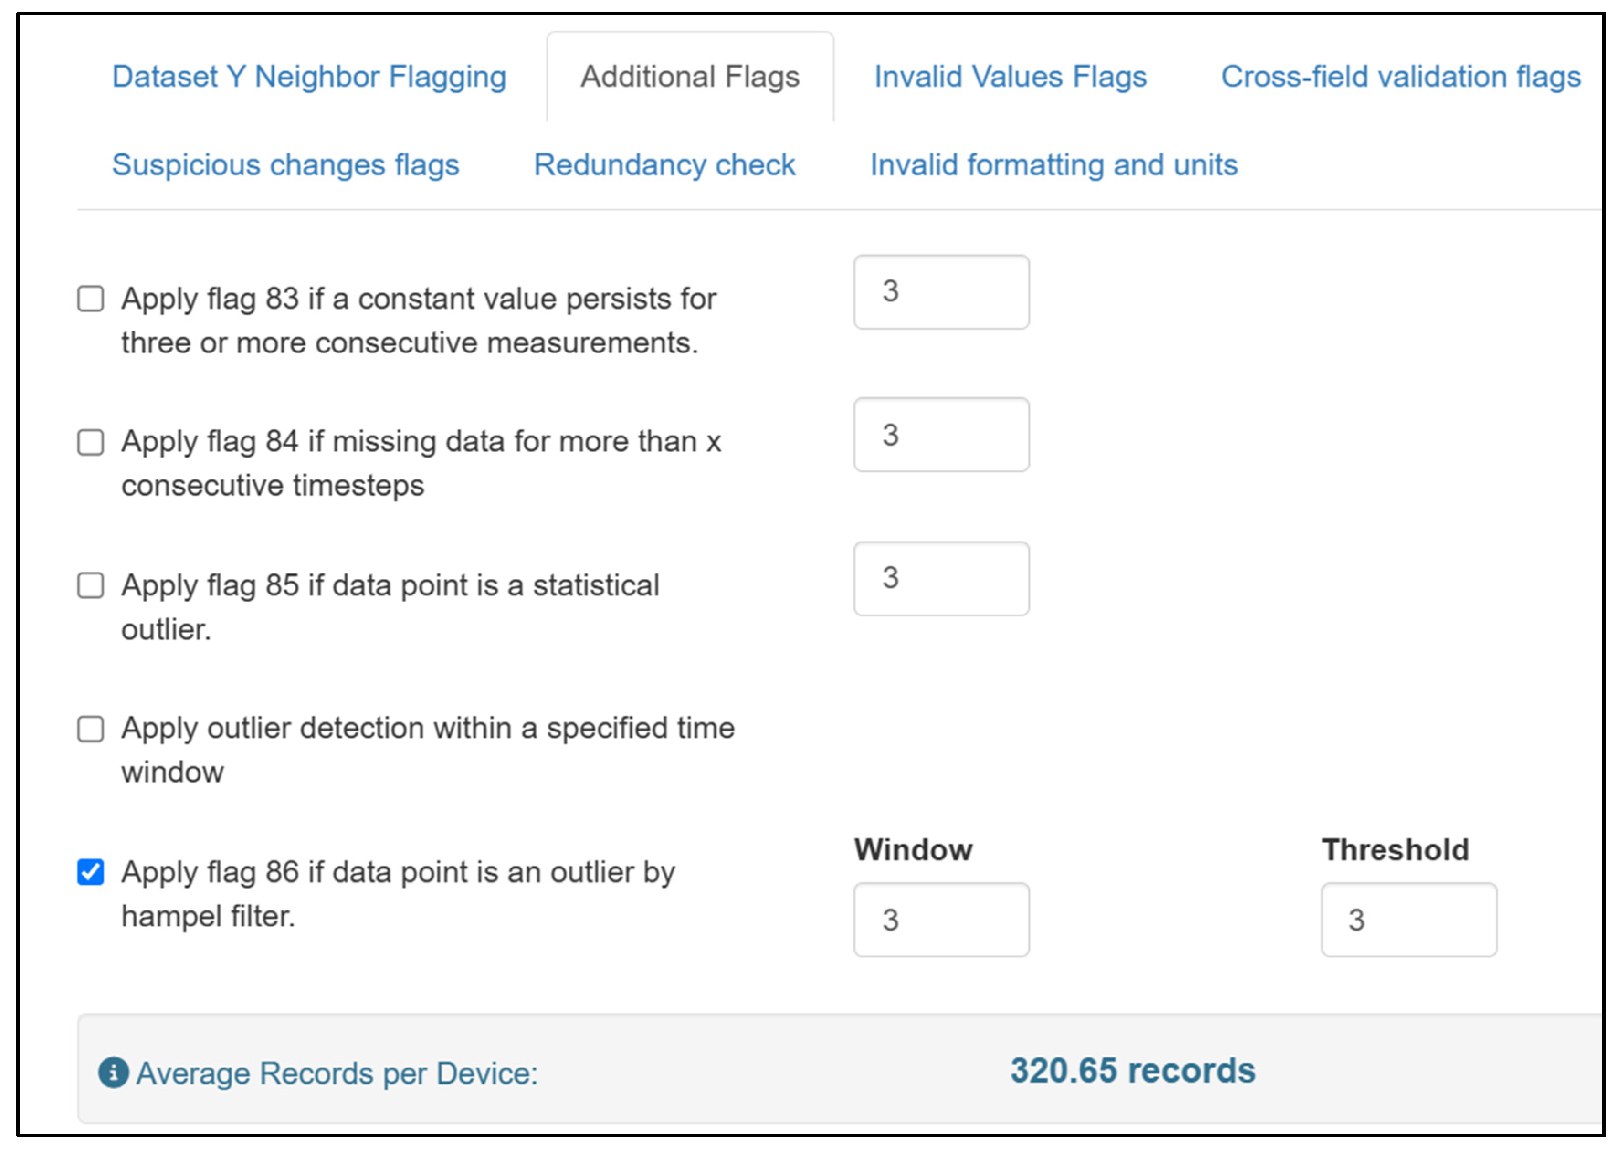The width and height of the screenshot is (1622, 1152).
Task: Click the flag 83 value input field
Action: (941, 292)
